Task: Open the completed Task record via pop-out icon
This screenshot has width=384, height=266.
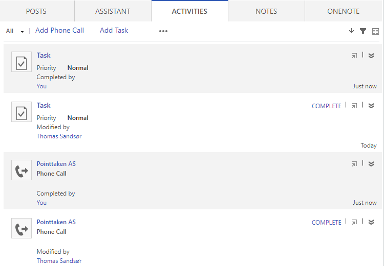Action: 354,56
